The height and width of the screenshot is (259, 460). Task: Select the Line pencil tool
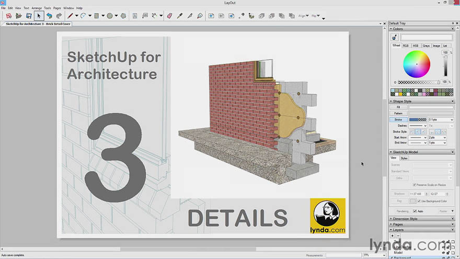point(70,16)
